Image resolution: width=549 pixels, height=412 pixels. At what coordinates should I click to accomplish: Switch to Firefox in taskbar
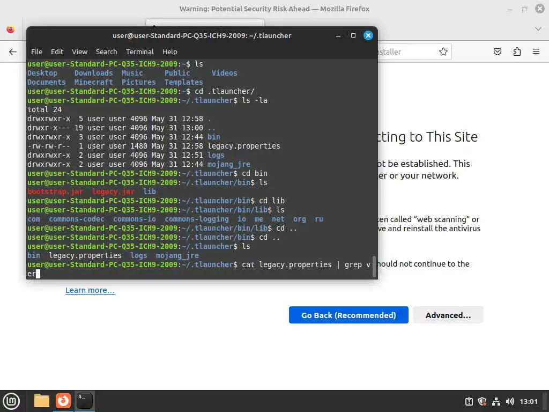(63, 401)
